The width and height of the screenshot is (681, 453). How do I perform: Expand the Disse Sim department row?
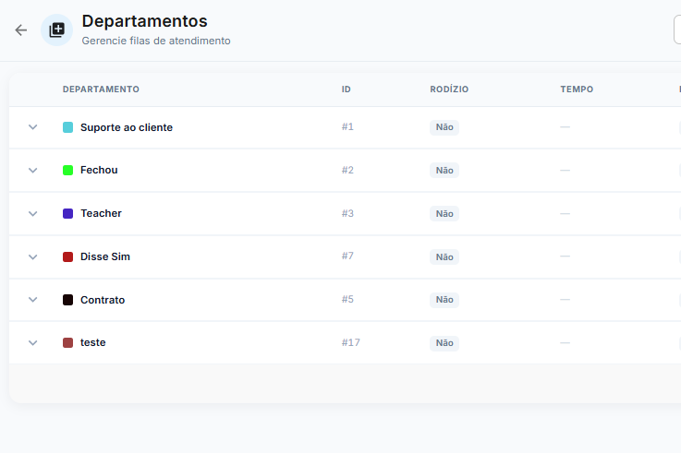pyautogui.click(x=33, y=257)
